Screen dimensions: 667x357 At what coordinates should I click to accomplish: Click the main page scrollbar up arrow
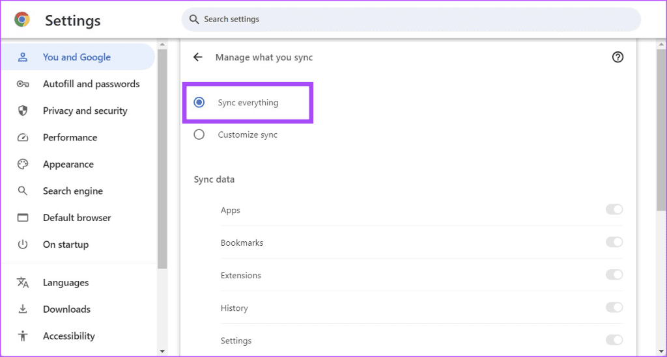[661, 44]
